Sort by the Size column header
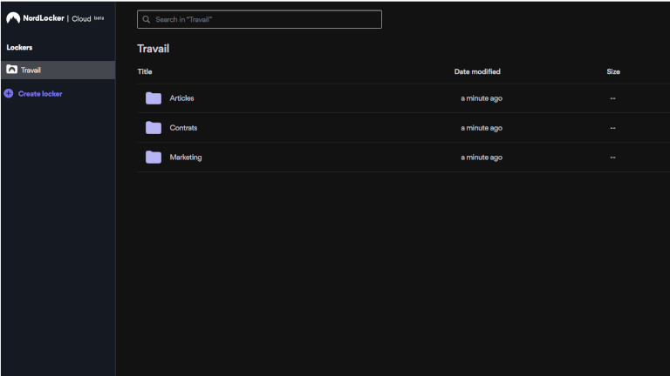Screen dimensions: 670x376 click(613, 71)
